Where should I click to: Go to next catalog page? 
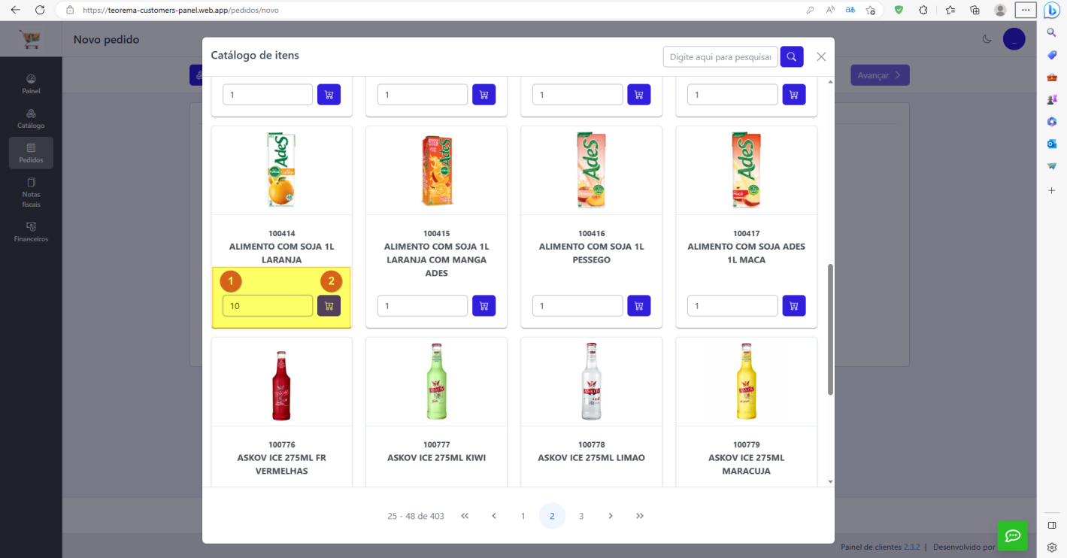[611, 516]
